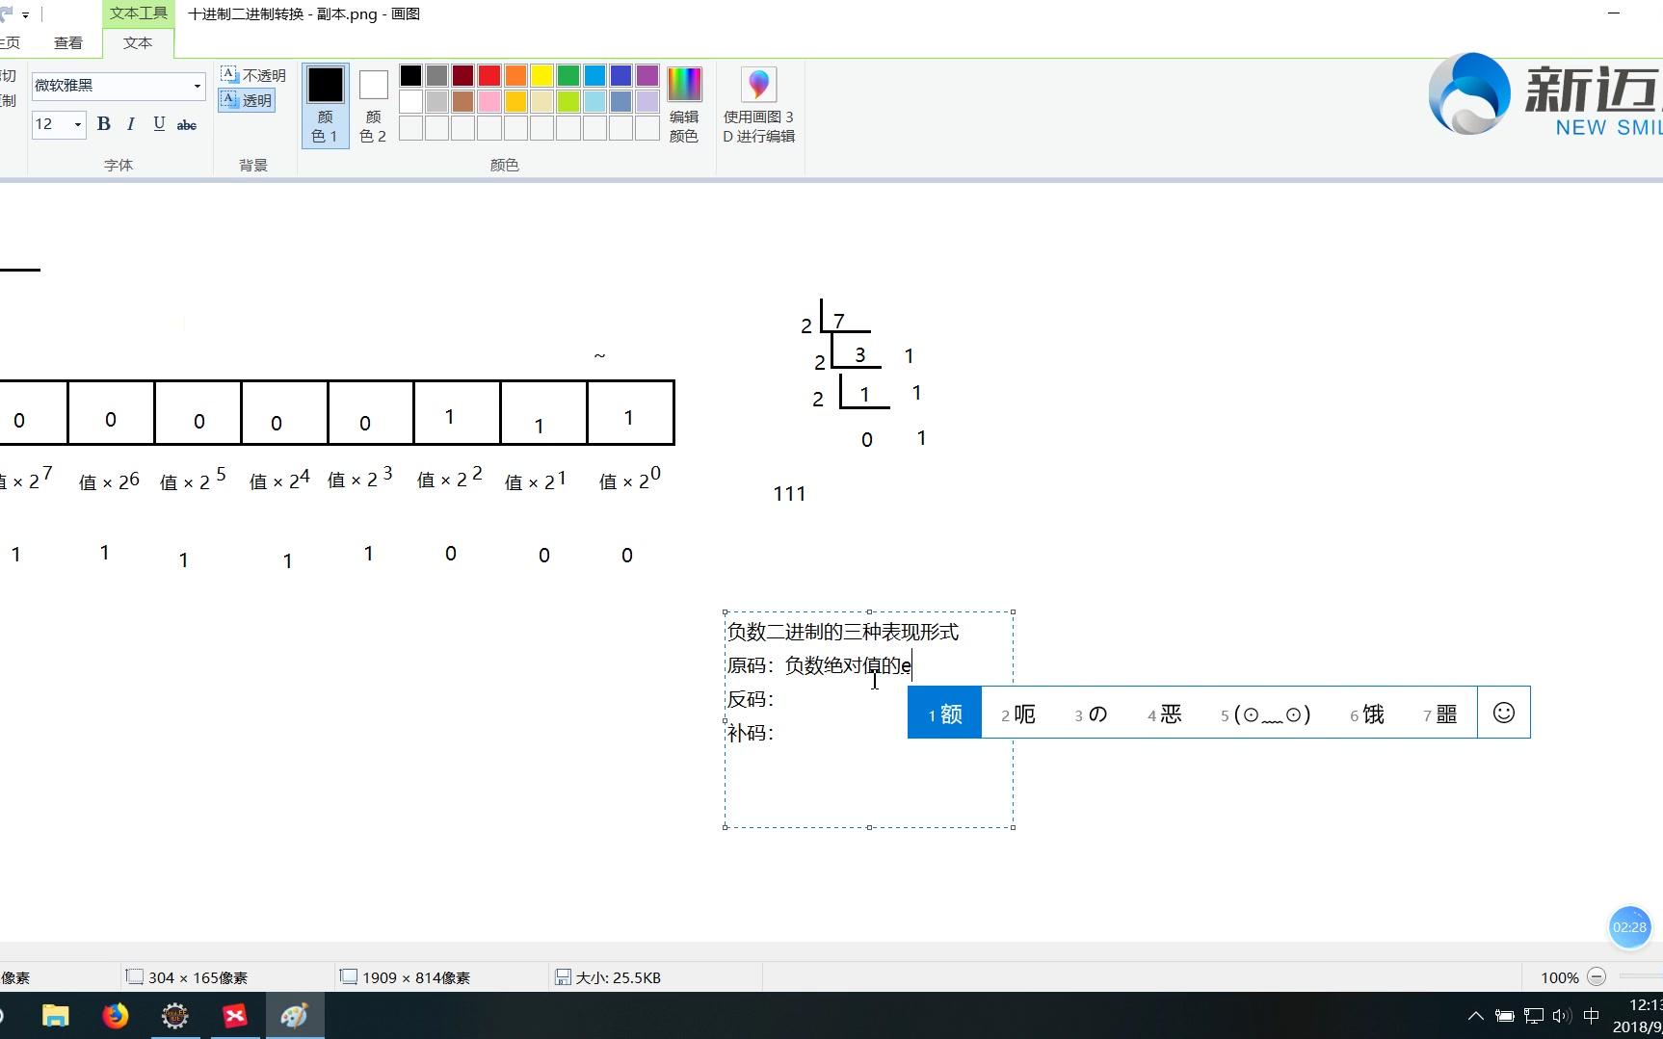Enable opaque text background (不透明)
This screenshot has height=1039, width=1663.
pos(252,74)
